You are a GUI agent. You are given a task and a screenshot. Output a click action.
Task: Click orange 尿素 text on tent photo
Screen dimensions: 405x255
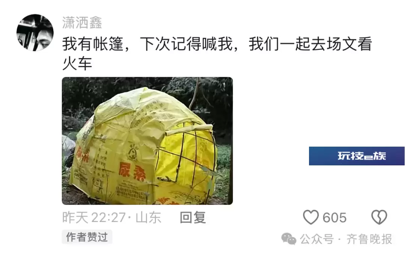pyautogui.click(x=132, y=172)
